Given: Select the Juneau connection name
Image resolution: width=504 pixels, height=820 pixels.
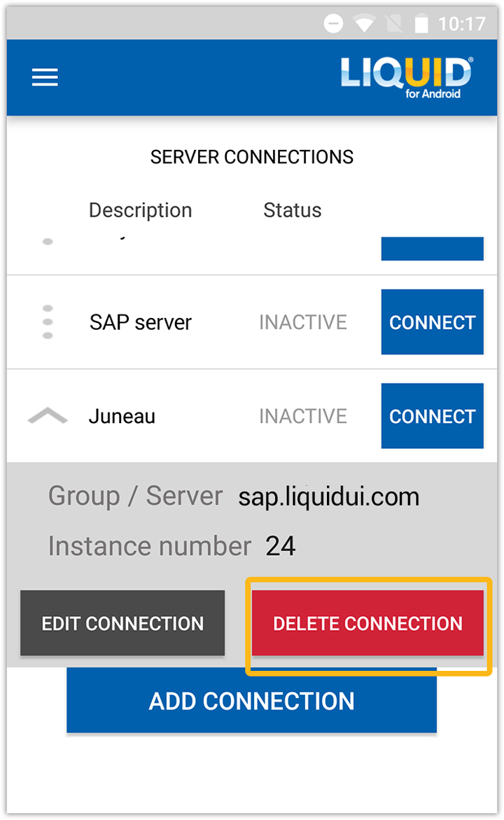Looking at the screenshot, I should coord(122,417).
